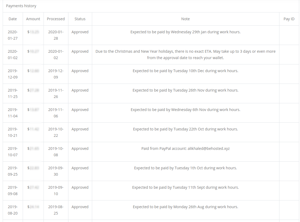The height and width of the screenshot is (222, 300).
Task: Click note about Wednesday 6th Nov payment
Action: click(x=185, y=110)
